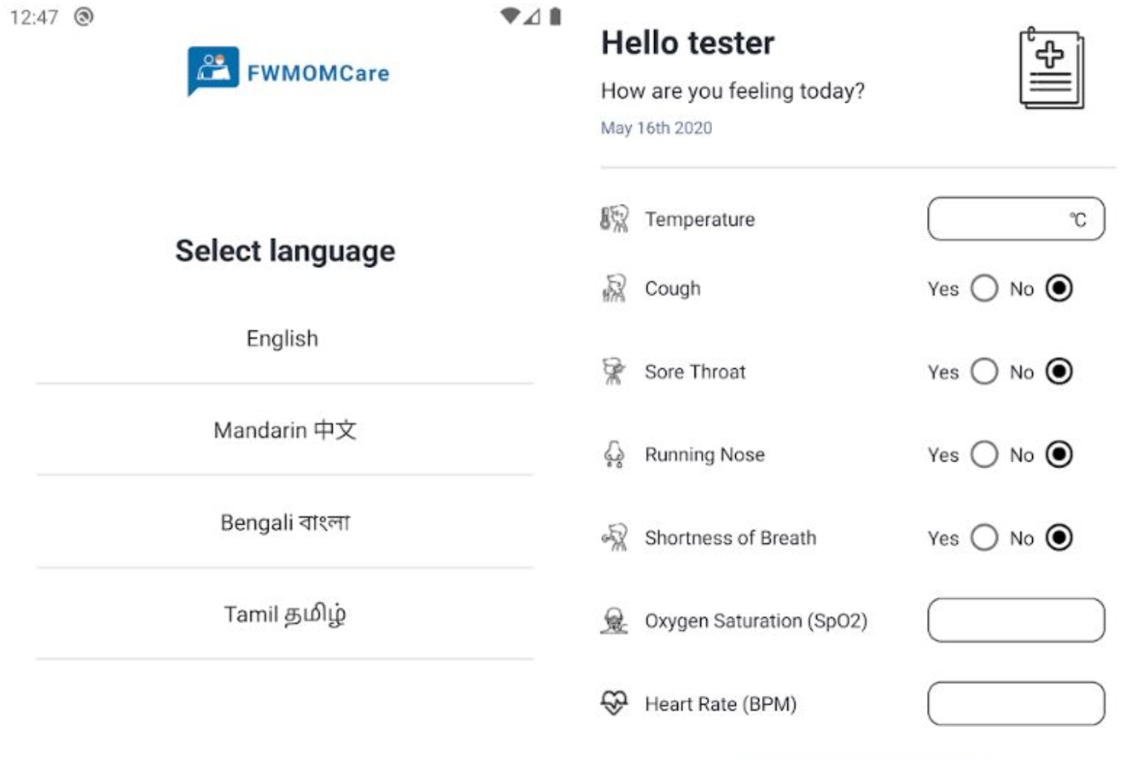Click the Cough symptom icon

click(x=614, y=288)
